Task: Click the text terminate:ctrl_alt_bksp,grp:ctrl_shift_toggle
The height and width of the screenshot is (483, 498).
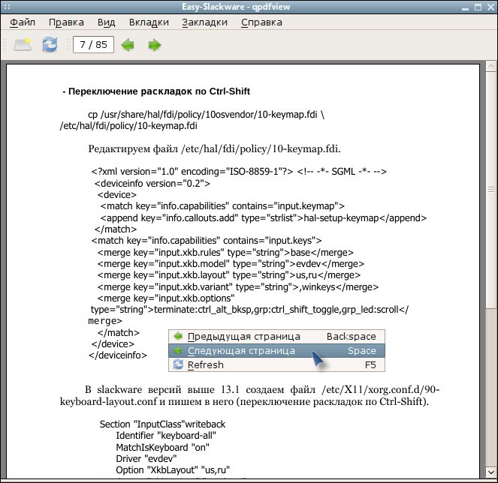Action: tap(246, 310)
